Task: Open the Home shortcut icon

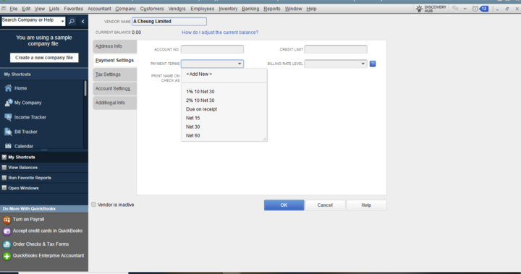Action: 8,88
